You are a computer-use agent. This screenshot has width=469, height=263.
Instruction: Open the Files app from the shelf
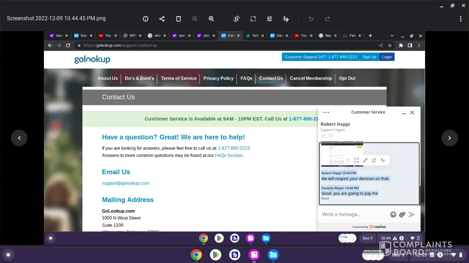(x=273, y=255)
